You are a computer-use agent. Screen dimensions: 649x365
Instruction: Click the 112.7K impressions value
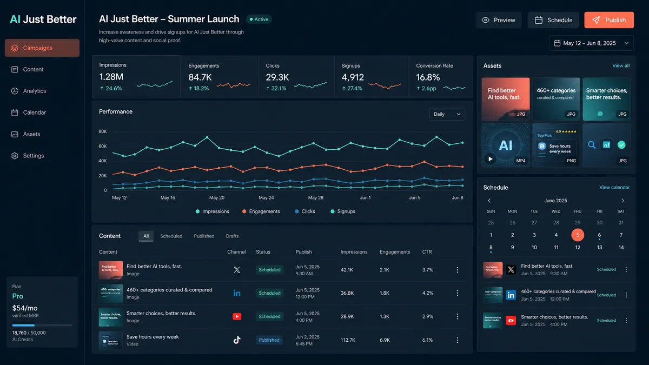(348, 340)
